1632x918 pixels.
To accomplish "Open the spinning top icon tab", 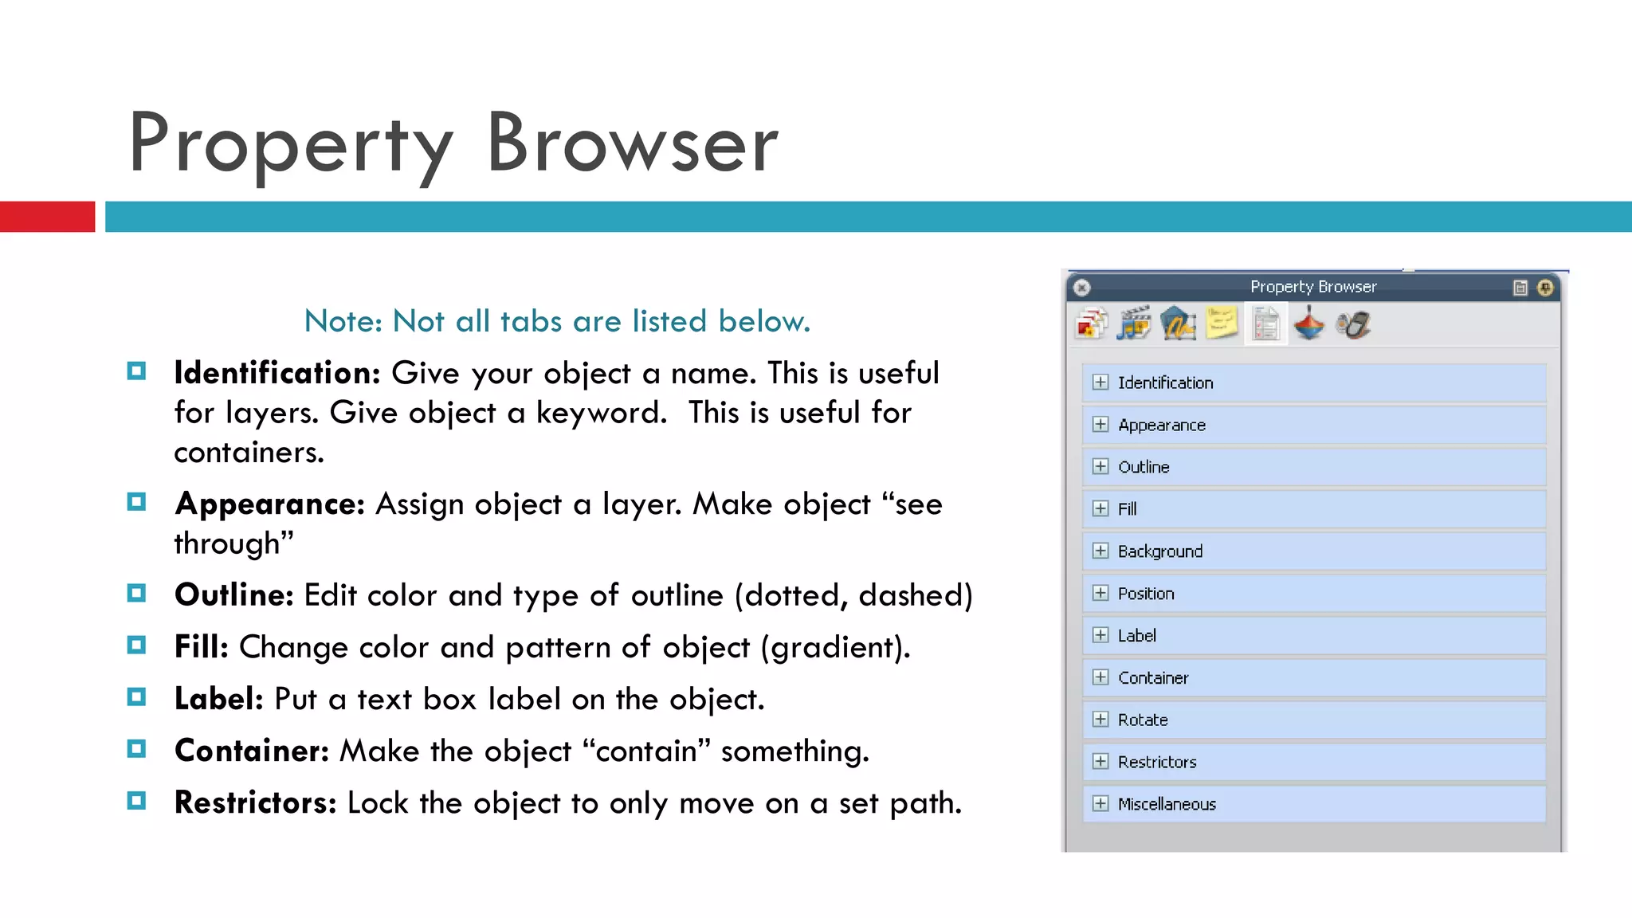I will tap(1308, 324).
